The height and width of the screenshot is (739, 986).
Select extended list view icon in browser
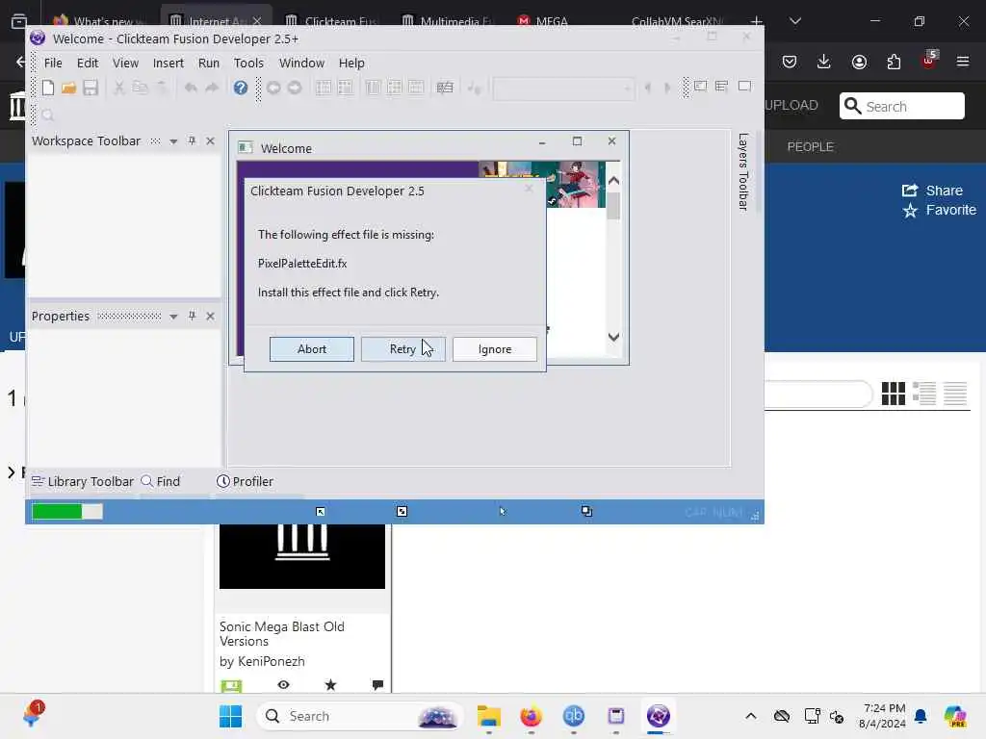(924, 394)
